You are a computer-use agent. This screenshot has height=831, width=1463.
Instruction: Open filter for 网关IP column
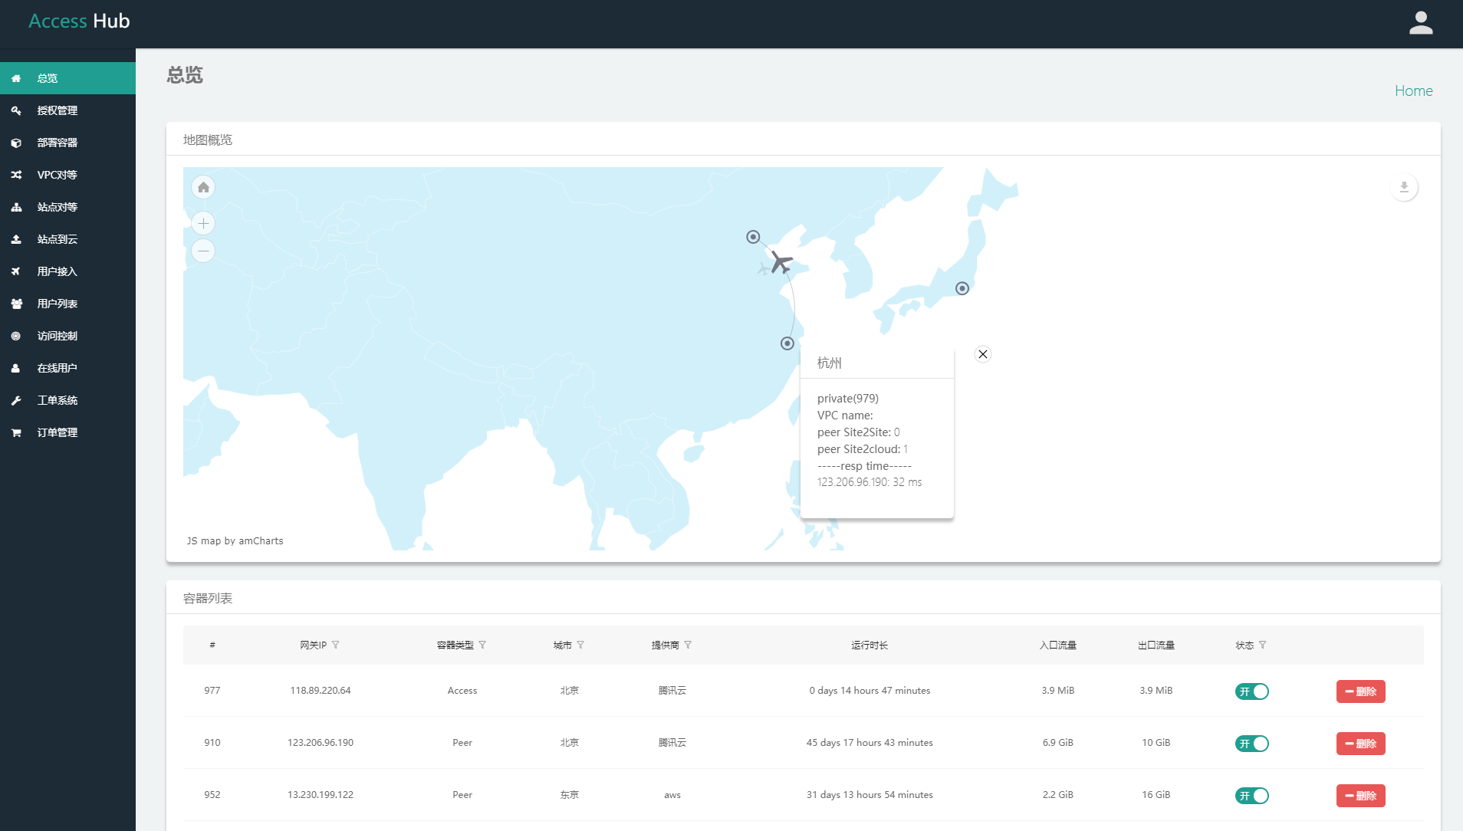336,645
